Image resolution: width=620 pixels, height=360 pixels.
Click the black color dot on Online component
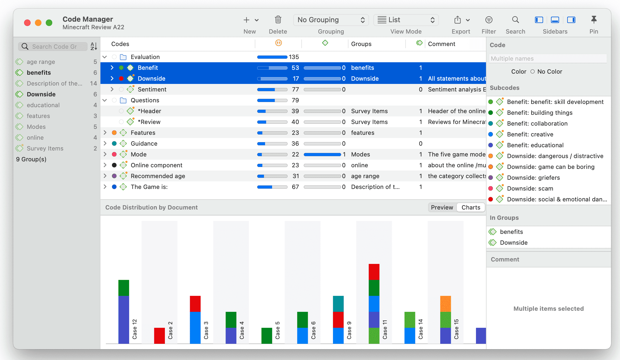[114, 165]
